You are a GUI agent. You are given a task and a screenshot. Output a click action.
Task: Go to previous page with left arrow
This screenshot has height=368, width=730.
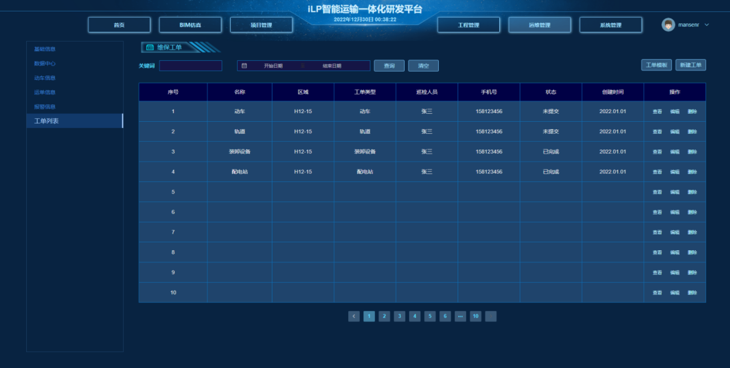[354, 317]
